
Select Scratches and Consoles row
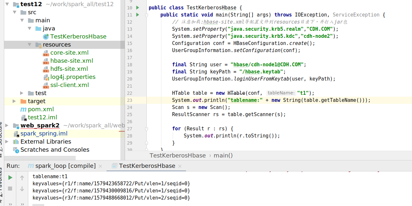point(55,150)
